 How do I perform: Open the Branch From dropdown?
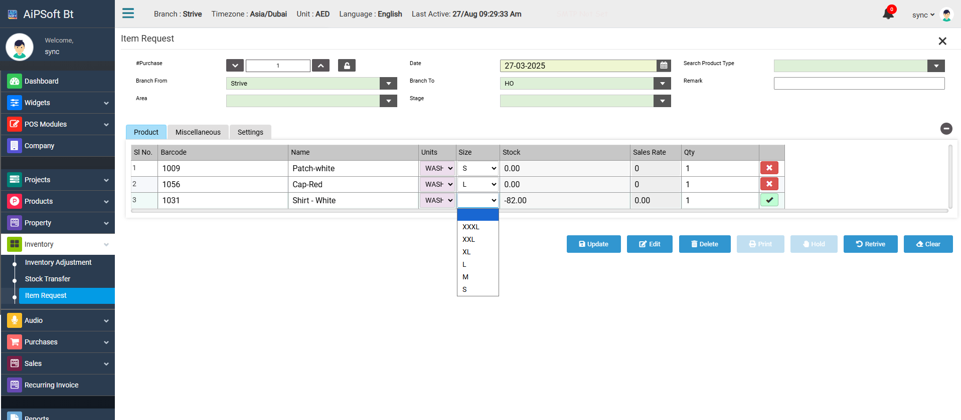[388, 84]
